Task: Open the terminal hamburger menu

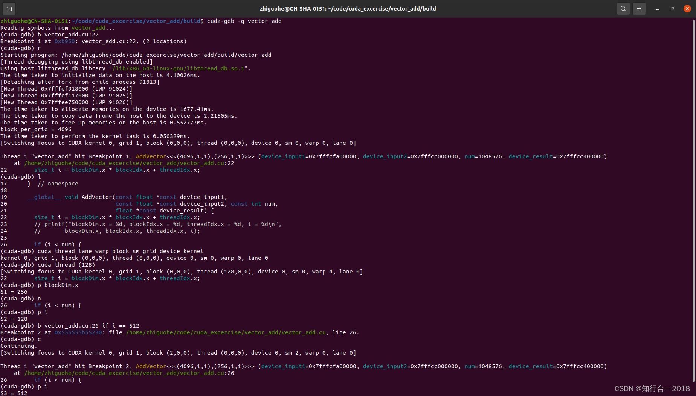Action: [x=639, y=9]
